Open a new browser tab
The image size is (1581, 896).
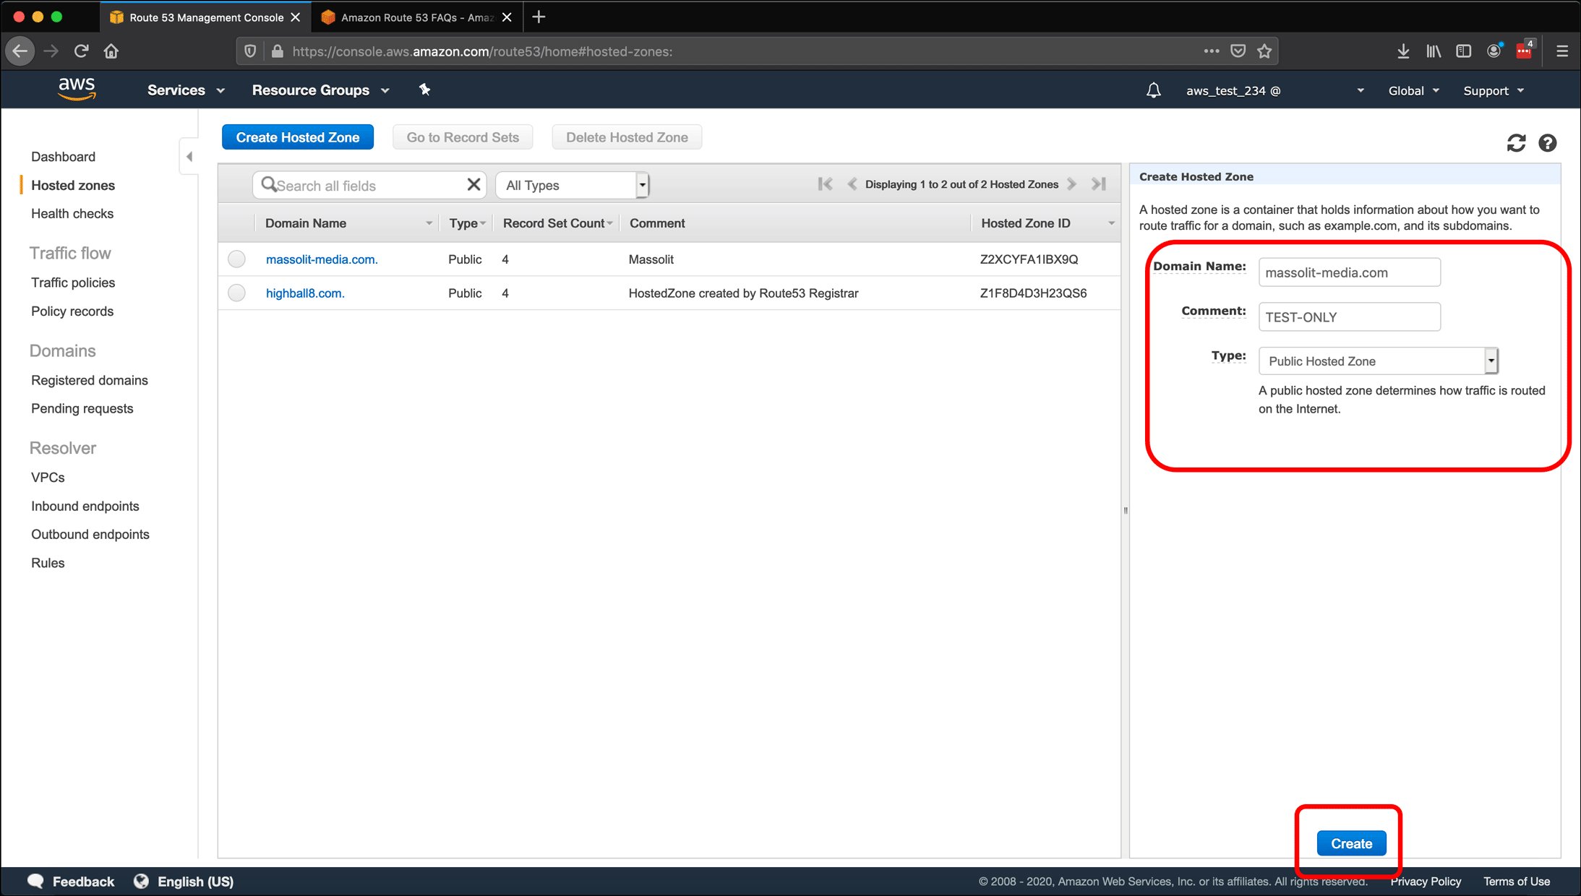(539, 17)
